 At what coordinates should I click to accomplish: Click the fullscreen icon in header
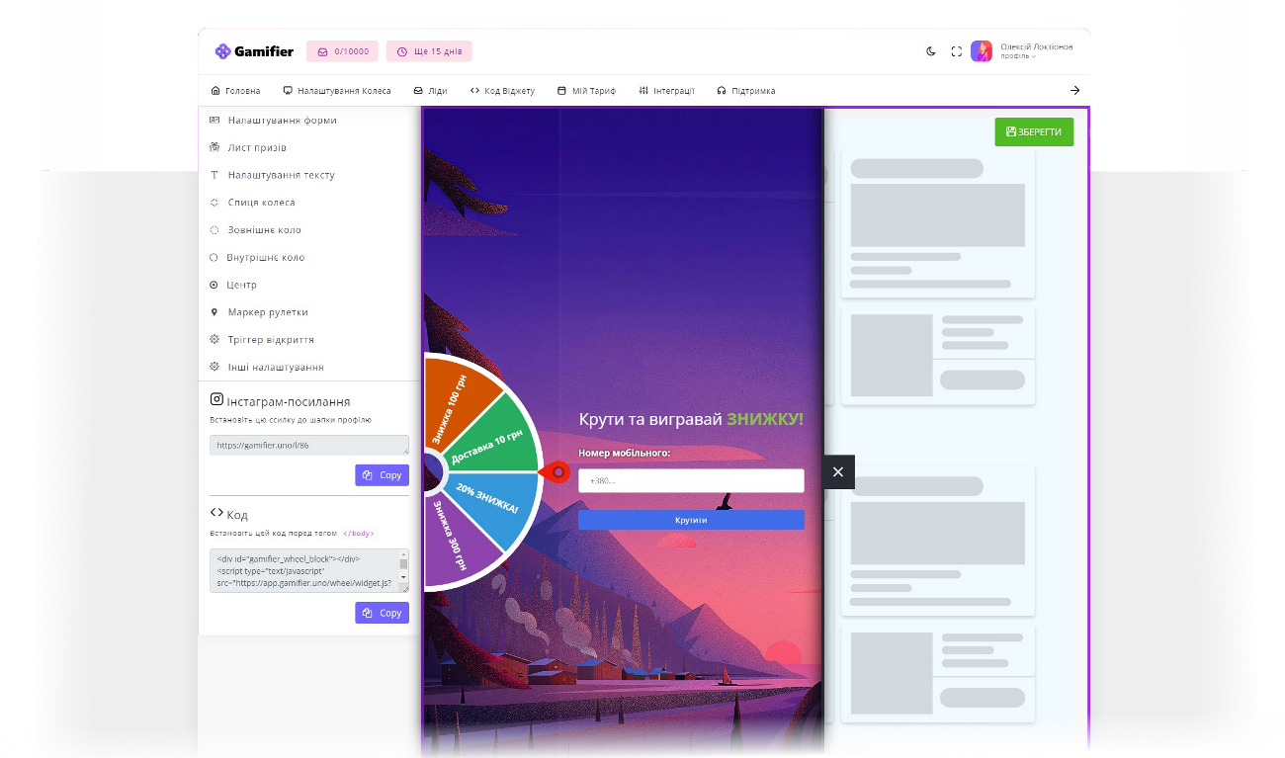pyautogui.click(x=956, y=51)
